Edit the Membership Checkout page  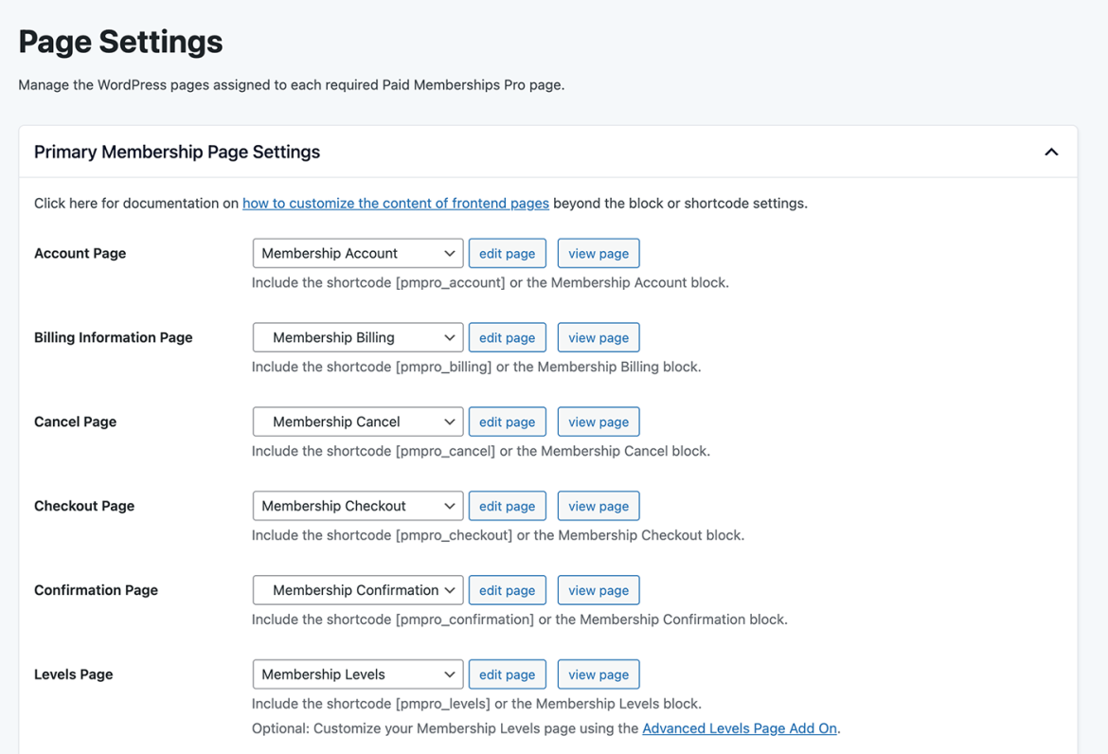coord(508,505)
